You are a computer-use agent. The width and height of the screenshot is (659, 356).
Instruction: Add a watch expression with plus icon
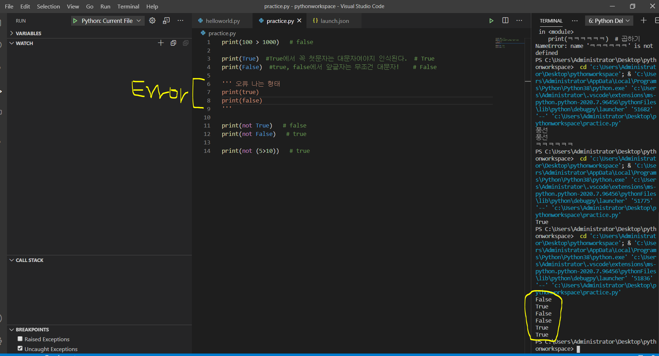161,43
